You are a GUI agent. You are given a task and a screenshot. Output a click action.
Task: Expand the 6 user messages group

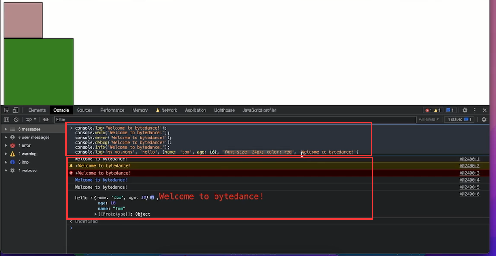6,138
